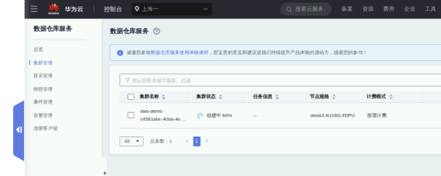The height and width of the screenshot is (176, 441).
Task: Click the creating progress spinner icon
Action: 200,116
